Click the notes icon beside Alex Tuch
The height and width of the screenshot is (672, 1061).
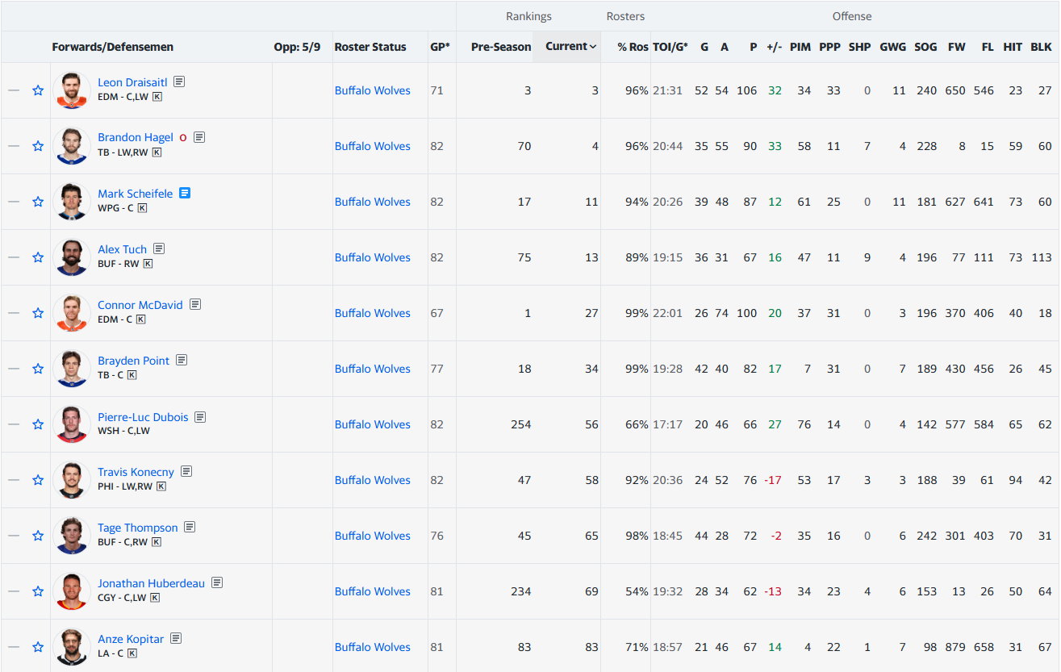[159, 248]
